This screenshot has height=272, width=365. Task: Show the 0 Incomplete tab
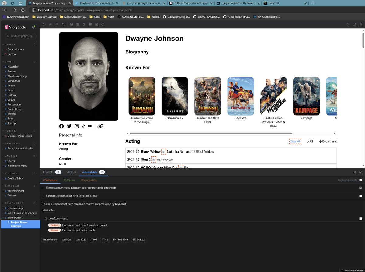pos(89,180)
